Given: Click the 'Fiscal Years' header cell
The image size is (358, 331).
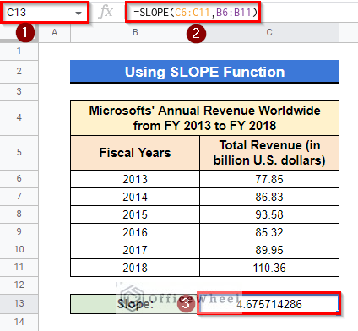Looking at the screenshot, I should (x=135, y=153).
